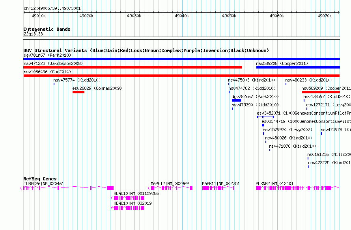Open the MAPK11|NM_002751 gene label
This screenshot has width=351, height=230.
(221, 184)
